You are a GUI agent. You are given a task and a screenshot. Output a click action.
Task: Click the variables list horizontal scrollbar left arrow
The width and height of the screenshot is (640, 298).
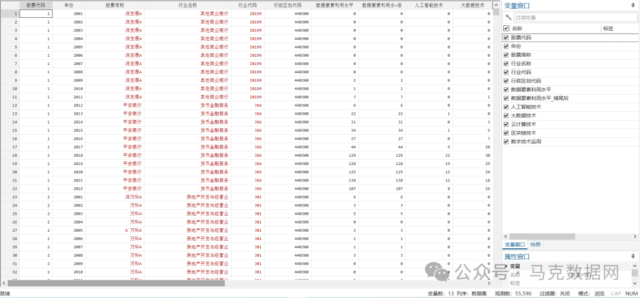[x=505, y=237]
